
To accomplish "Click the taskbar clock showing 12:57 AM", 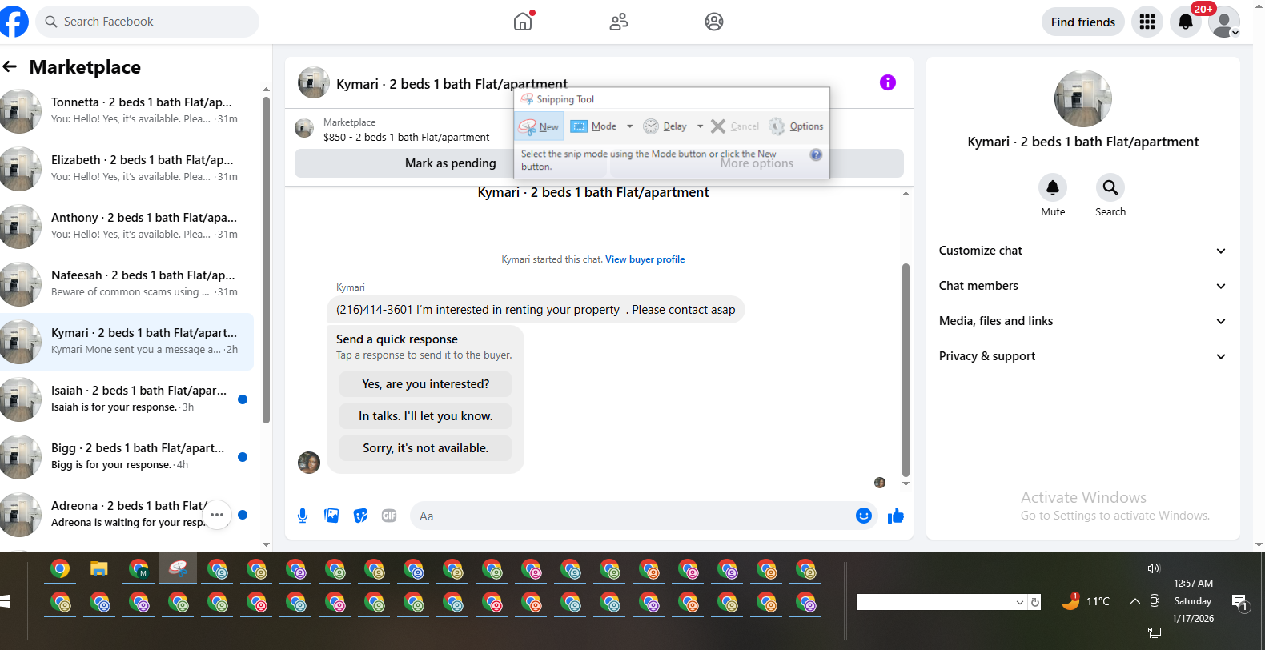I will point(1193,601).
